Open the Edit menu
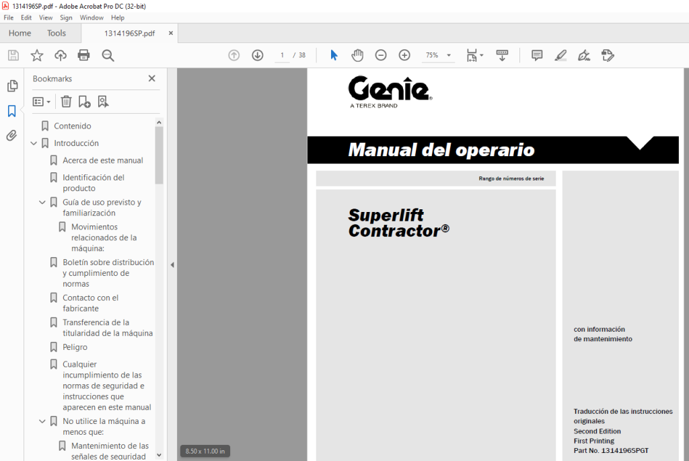 tap(26, 17)
